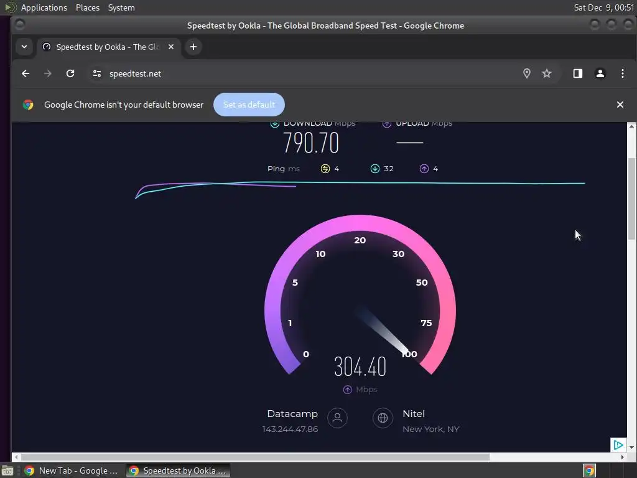Screen dimensions: 637x478
Task: Click the gauge needle on the speedometer
Action: [x=384, y=331]
